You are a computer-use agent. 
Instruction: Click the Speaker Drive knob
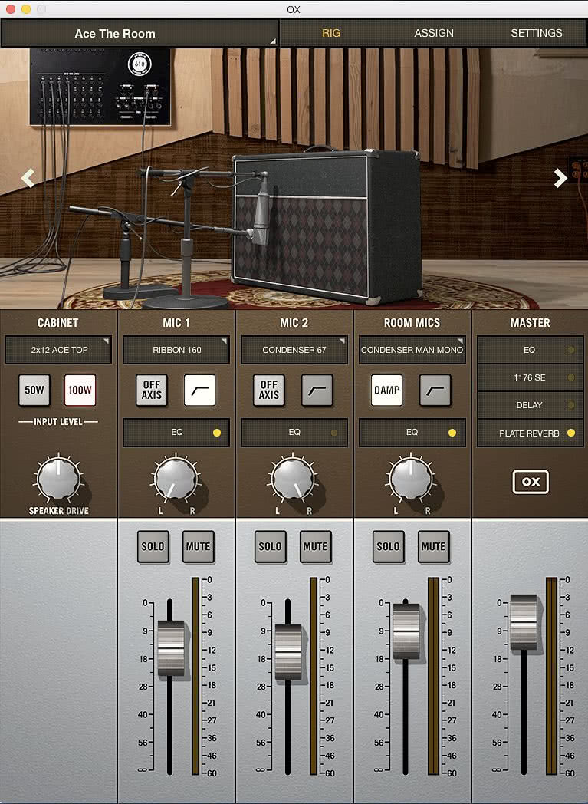58,479
